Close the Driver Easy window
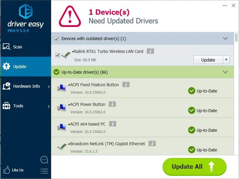Viewport: 239px width, 179px height. [x=233, y=6]
